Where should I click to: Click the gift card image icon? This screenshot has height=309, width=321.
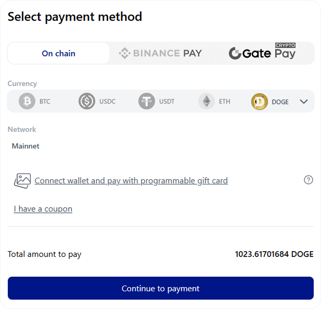tap(22, 180)
